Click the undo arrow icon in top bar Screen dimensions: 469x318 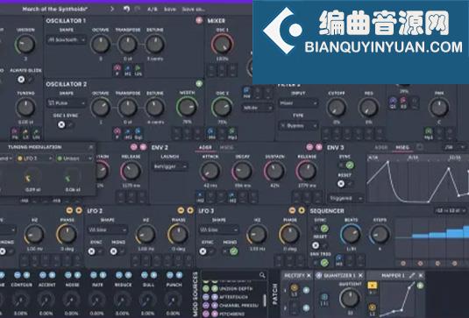[126, 9]
